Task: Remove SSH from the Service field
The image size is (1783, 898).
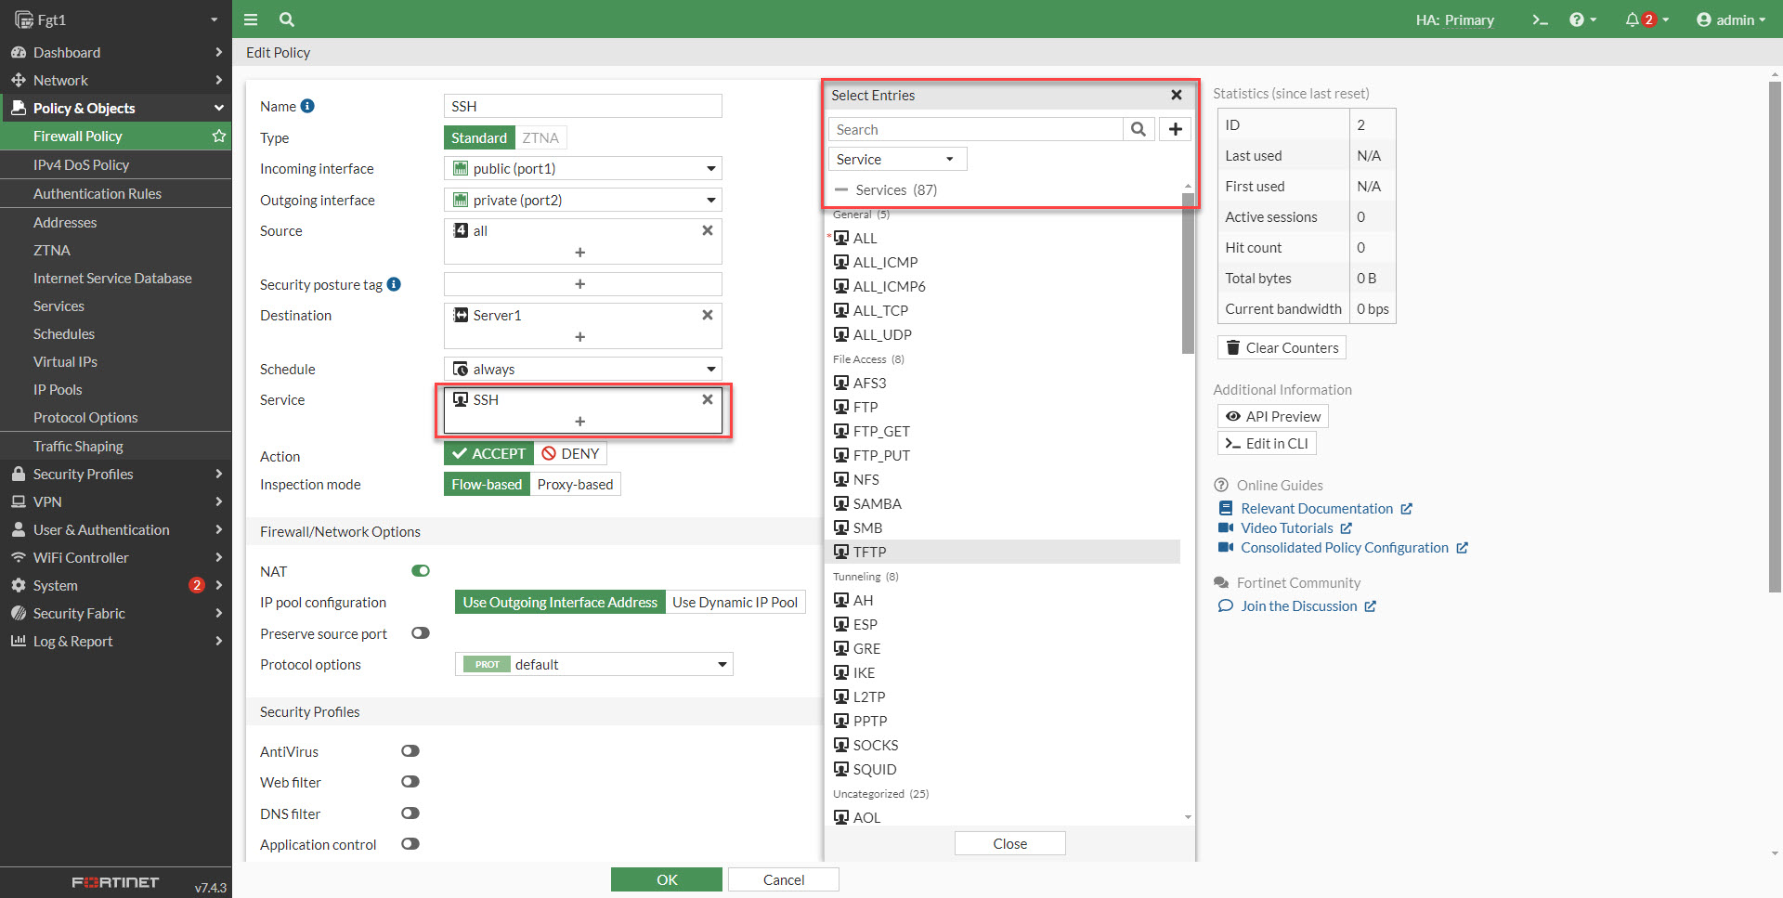Action: [708, 399]
